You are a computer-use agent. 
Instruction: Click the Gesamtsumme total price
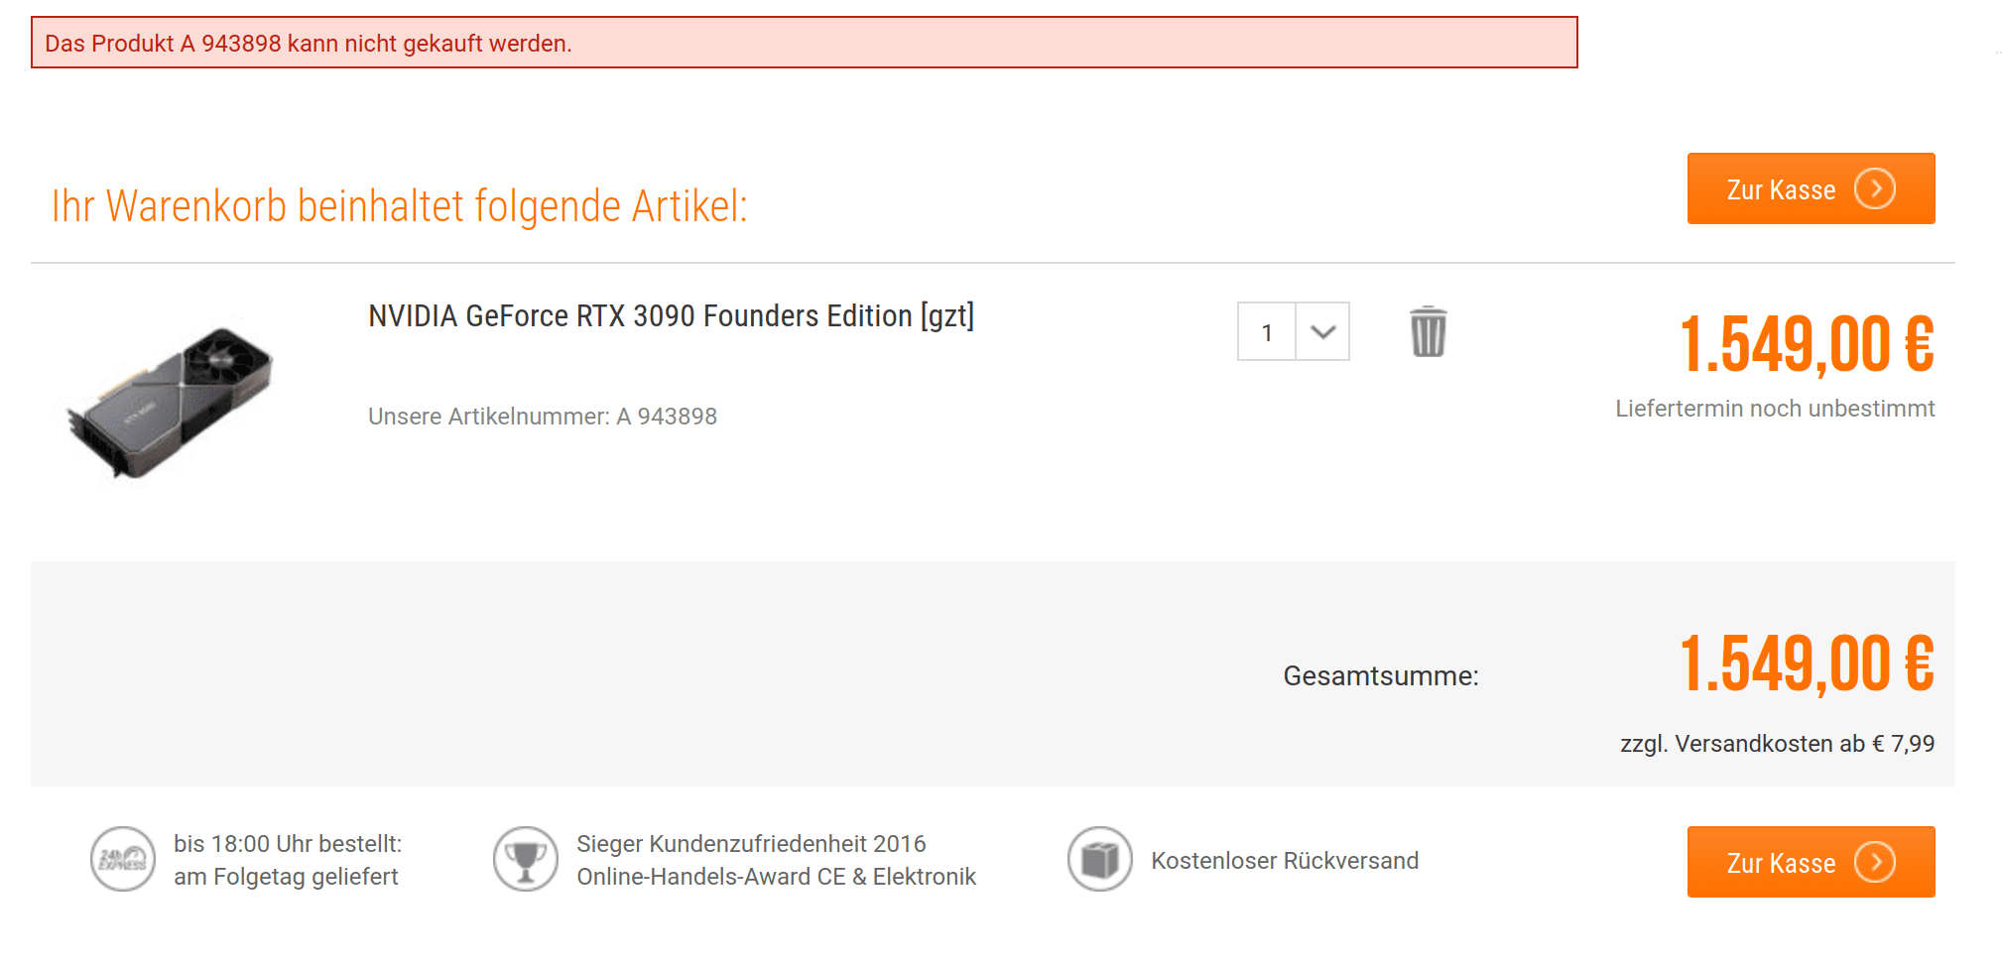click(1807, 665)
